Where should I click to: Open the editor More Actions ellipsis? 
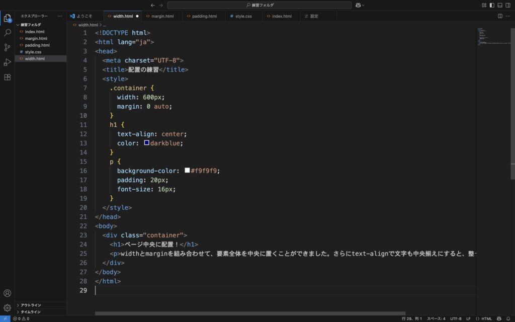(508, 16)
